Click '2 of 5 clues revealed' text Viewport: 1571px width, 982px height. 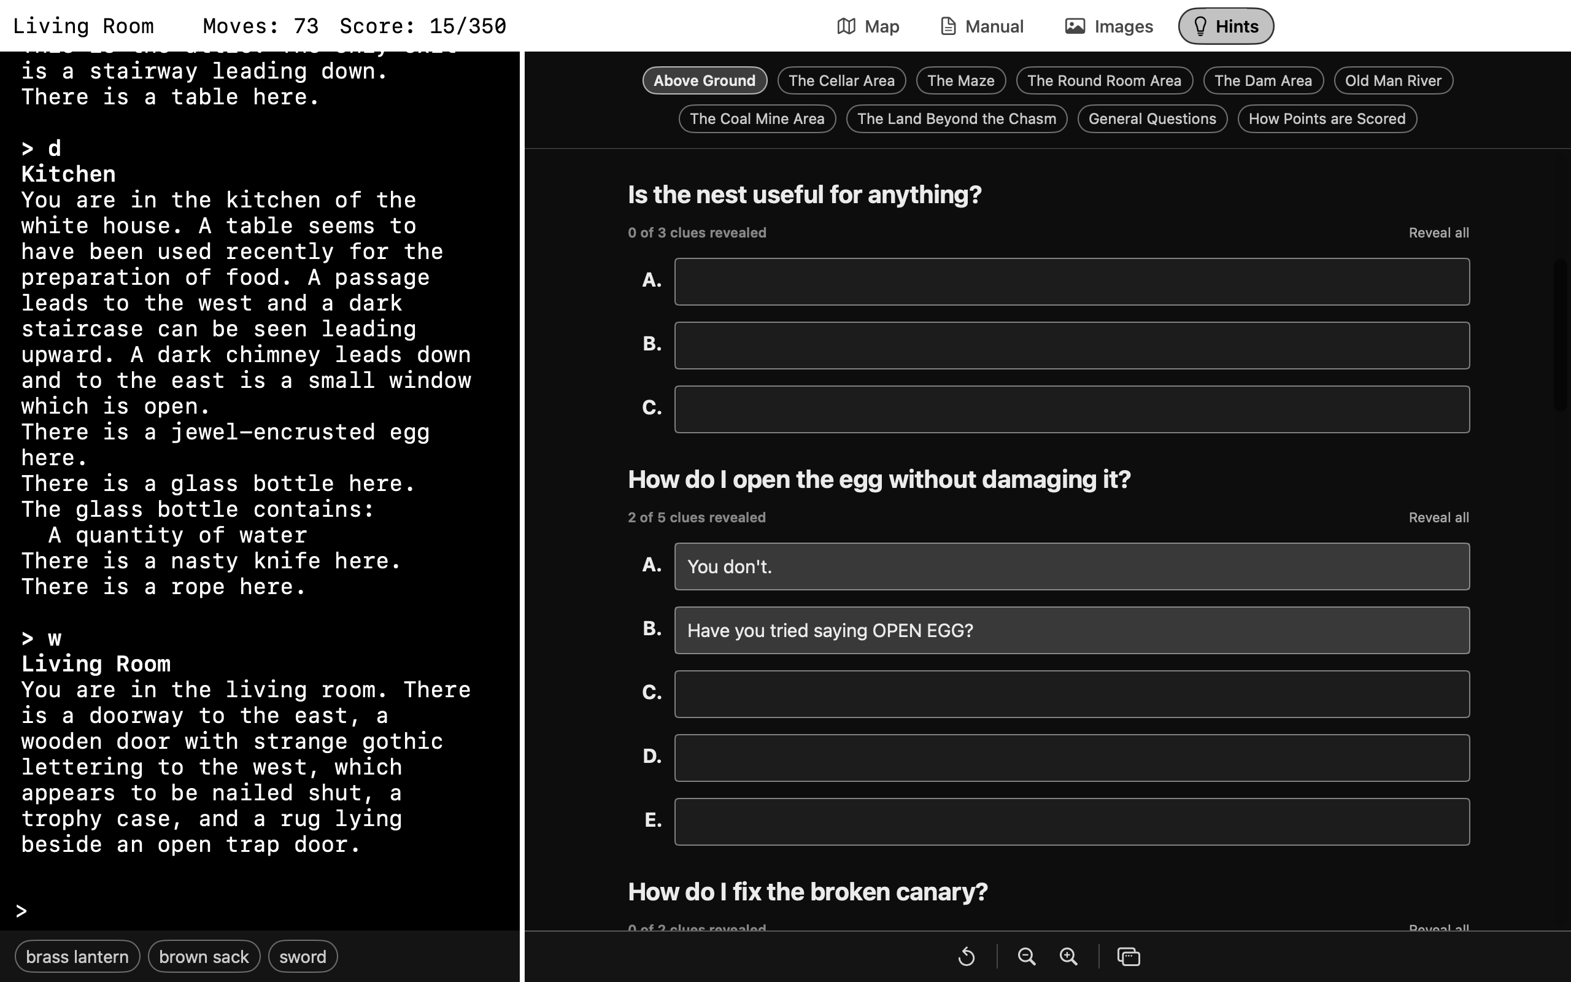[697, 517]
